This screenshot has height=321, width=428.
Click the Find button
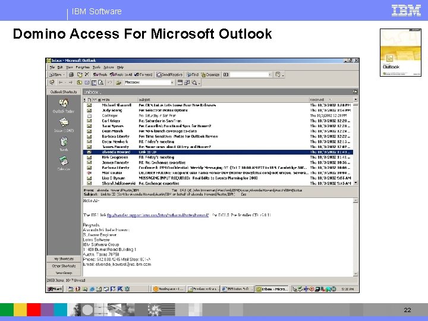[193, 74]
